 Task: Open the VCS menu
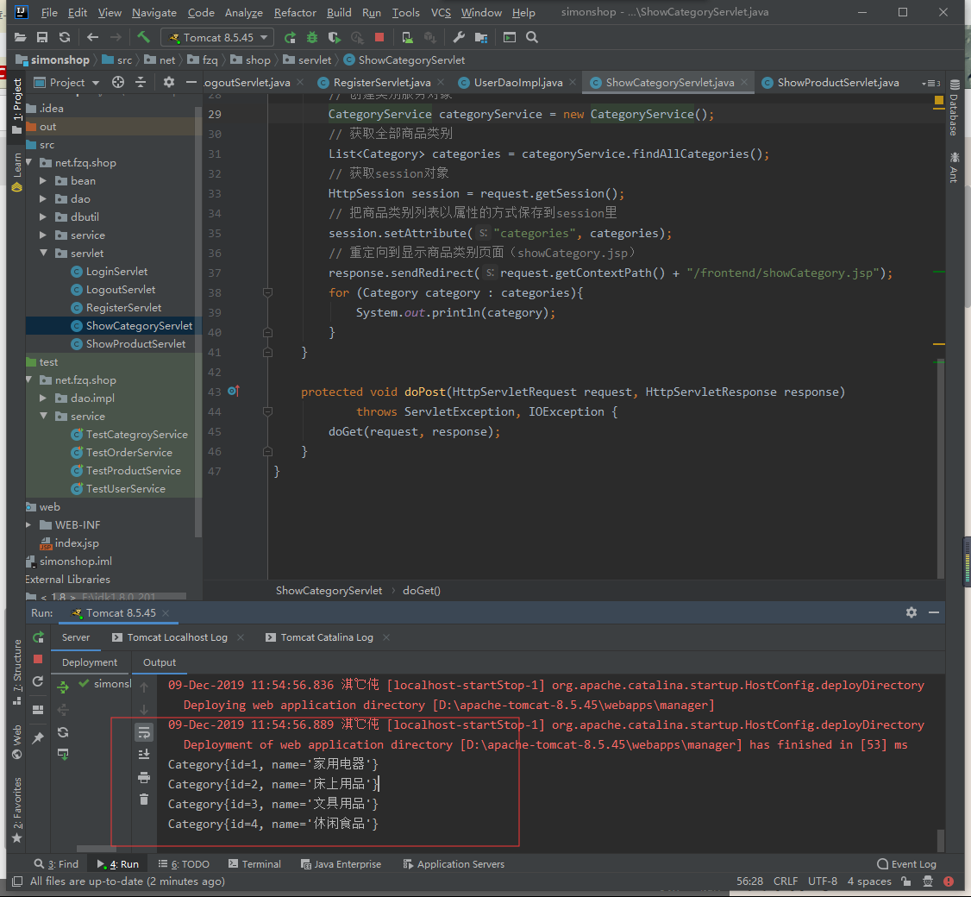pyautogui.click(x=441, y=12)
